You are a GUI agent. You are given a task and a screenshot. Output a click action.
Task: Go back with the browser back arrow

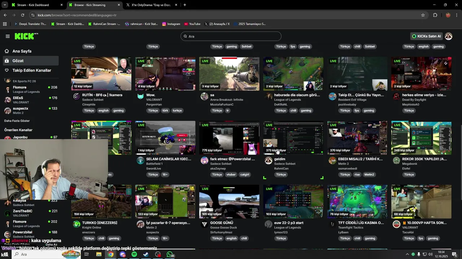[x=5, y=15]
